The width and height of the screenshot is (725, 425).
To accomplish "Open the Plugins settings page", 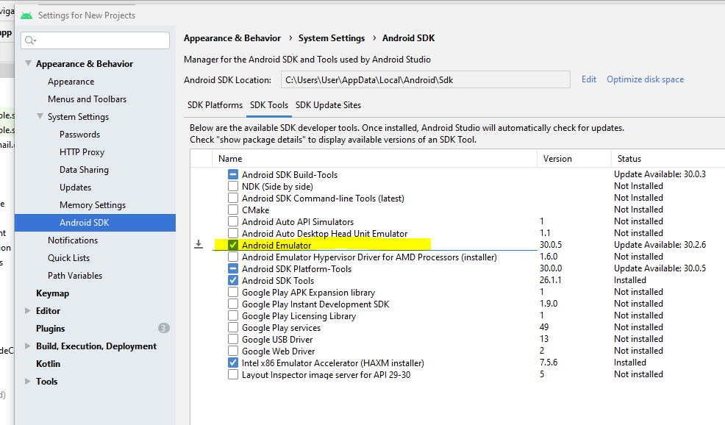I will pyautogui.click(x=51, y=329).
